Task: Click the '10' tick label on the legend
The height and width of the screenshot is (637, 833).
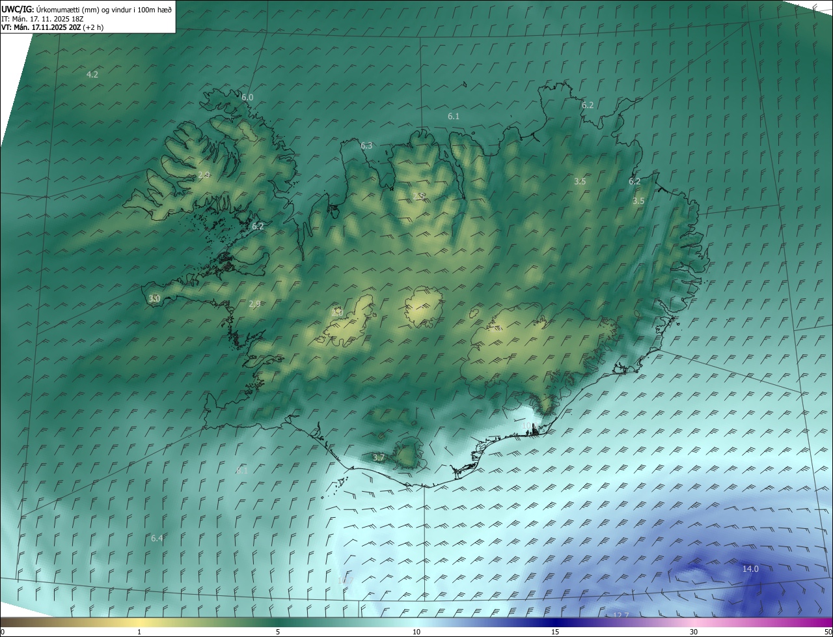Action: [416, 632]
